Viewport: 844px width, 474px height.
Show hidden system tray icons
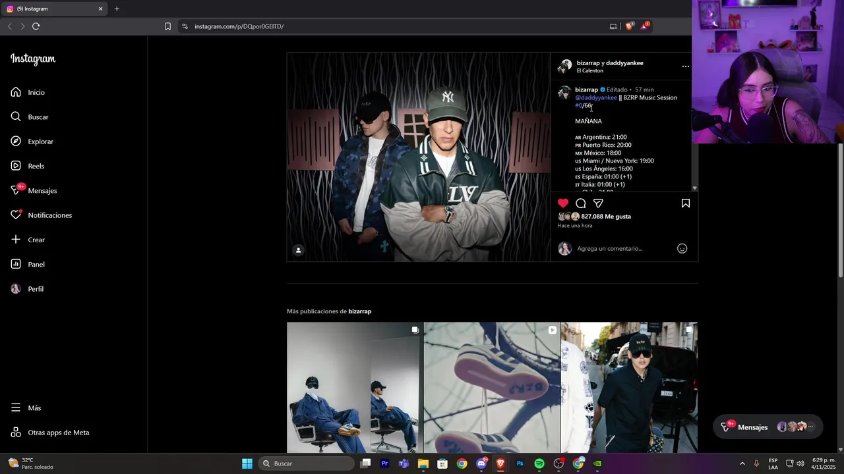coord(742,463)
